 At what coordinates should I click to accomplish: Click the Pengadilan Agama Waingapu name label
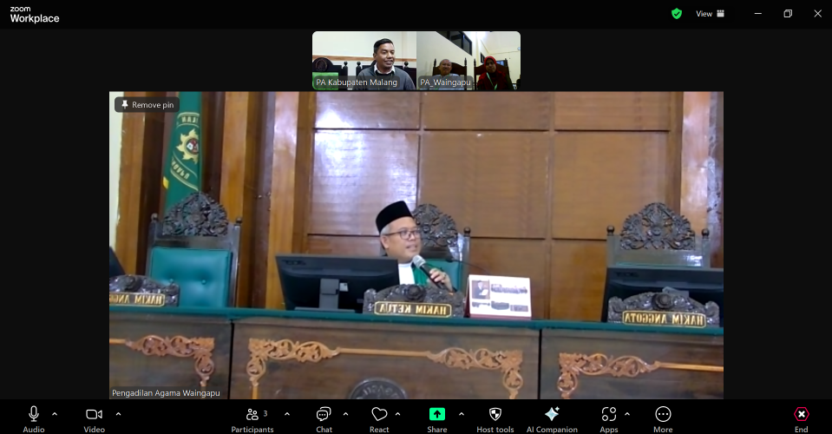pos(166,393)
